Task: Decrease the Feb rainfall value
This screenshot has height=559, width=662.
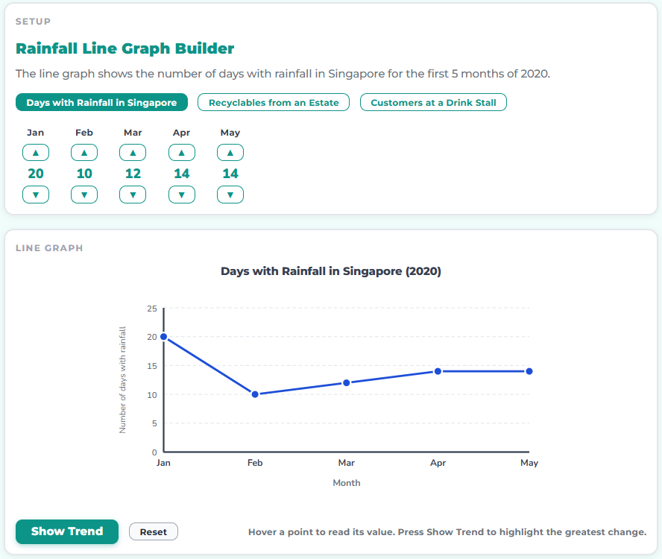Action: (84, 195)
